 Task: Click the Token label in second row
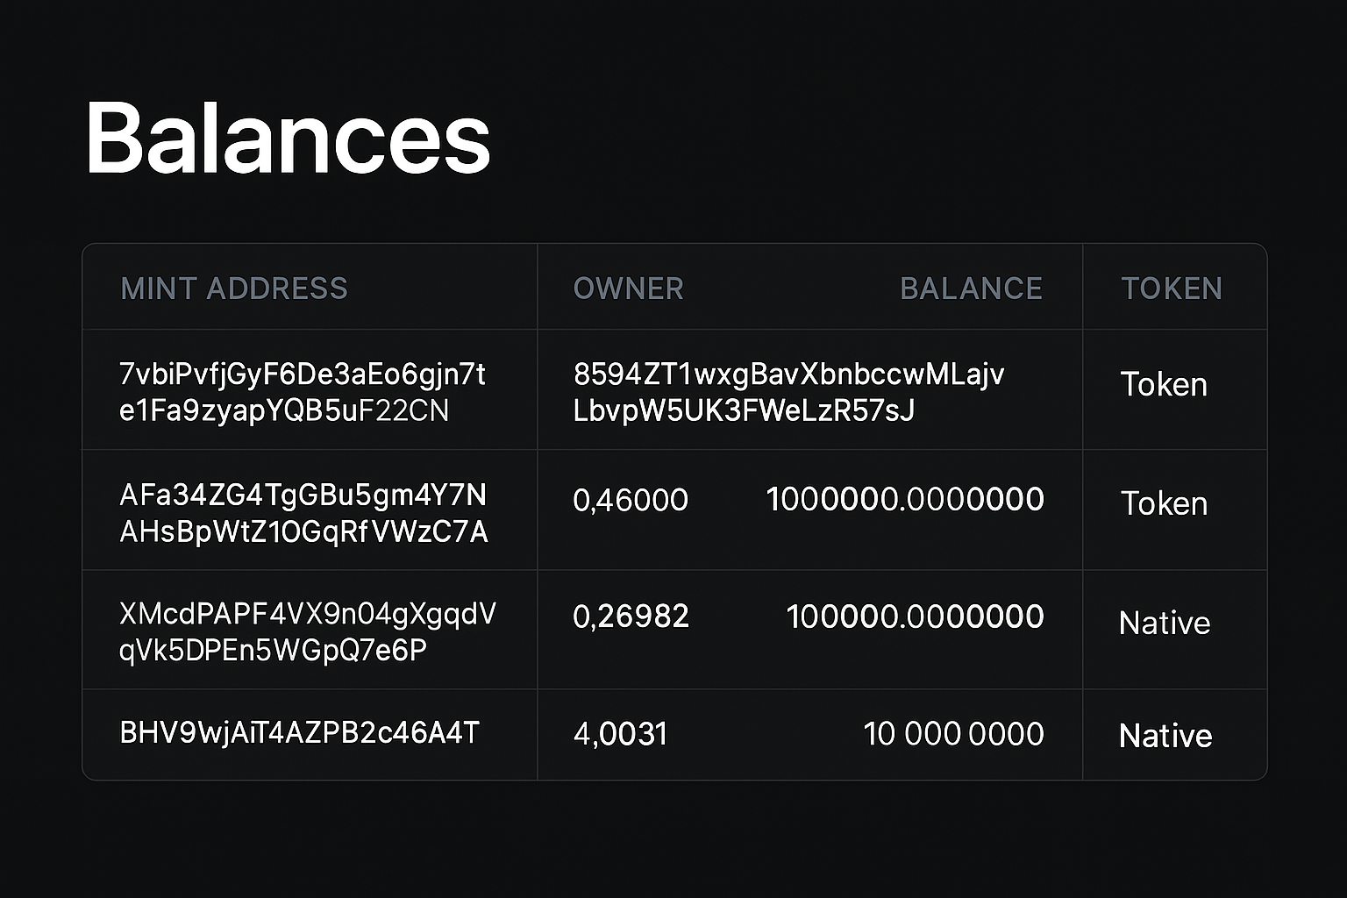click(x=1164, y=503)
